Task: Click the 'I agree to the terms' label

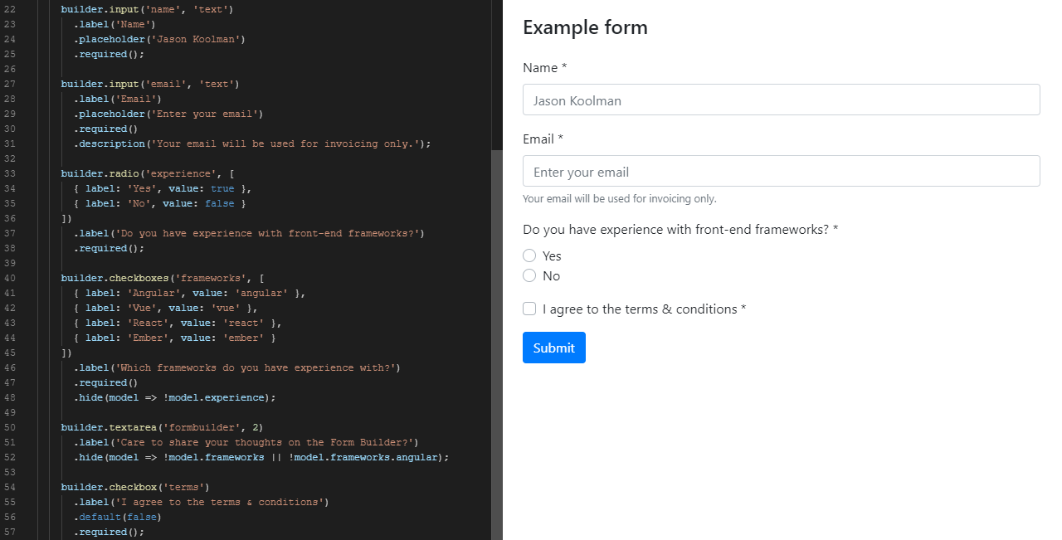Action: tap(644, 309)
